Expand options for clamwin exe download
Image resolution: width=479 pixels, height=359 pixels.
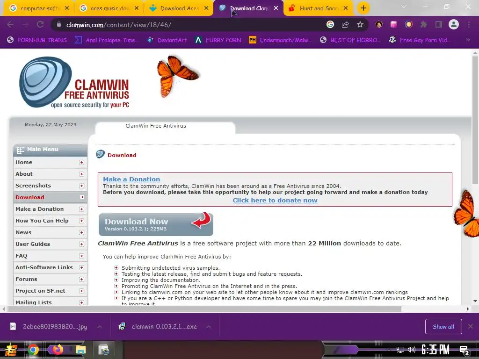pyautogui.click(x=208, y=327)
